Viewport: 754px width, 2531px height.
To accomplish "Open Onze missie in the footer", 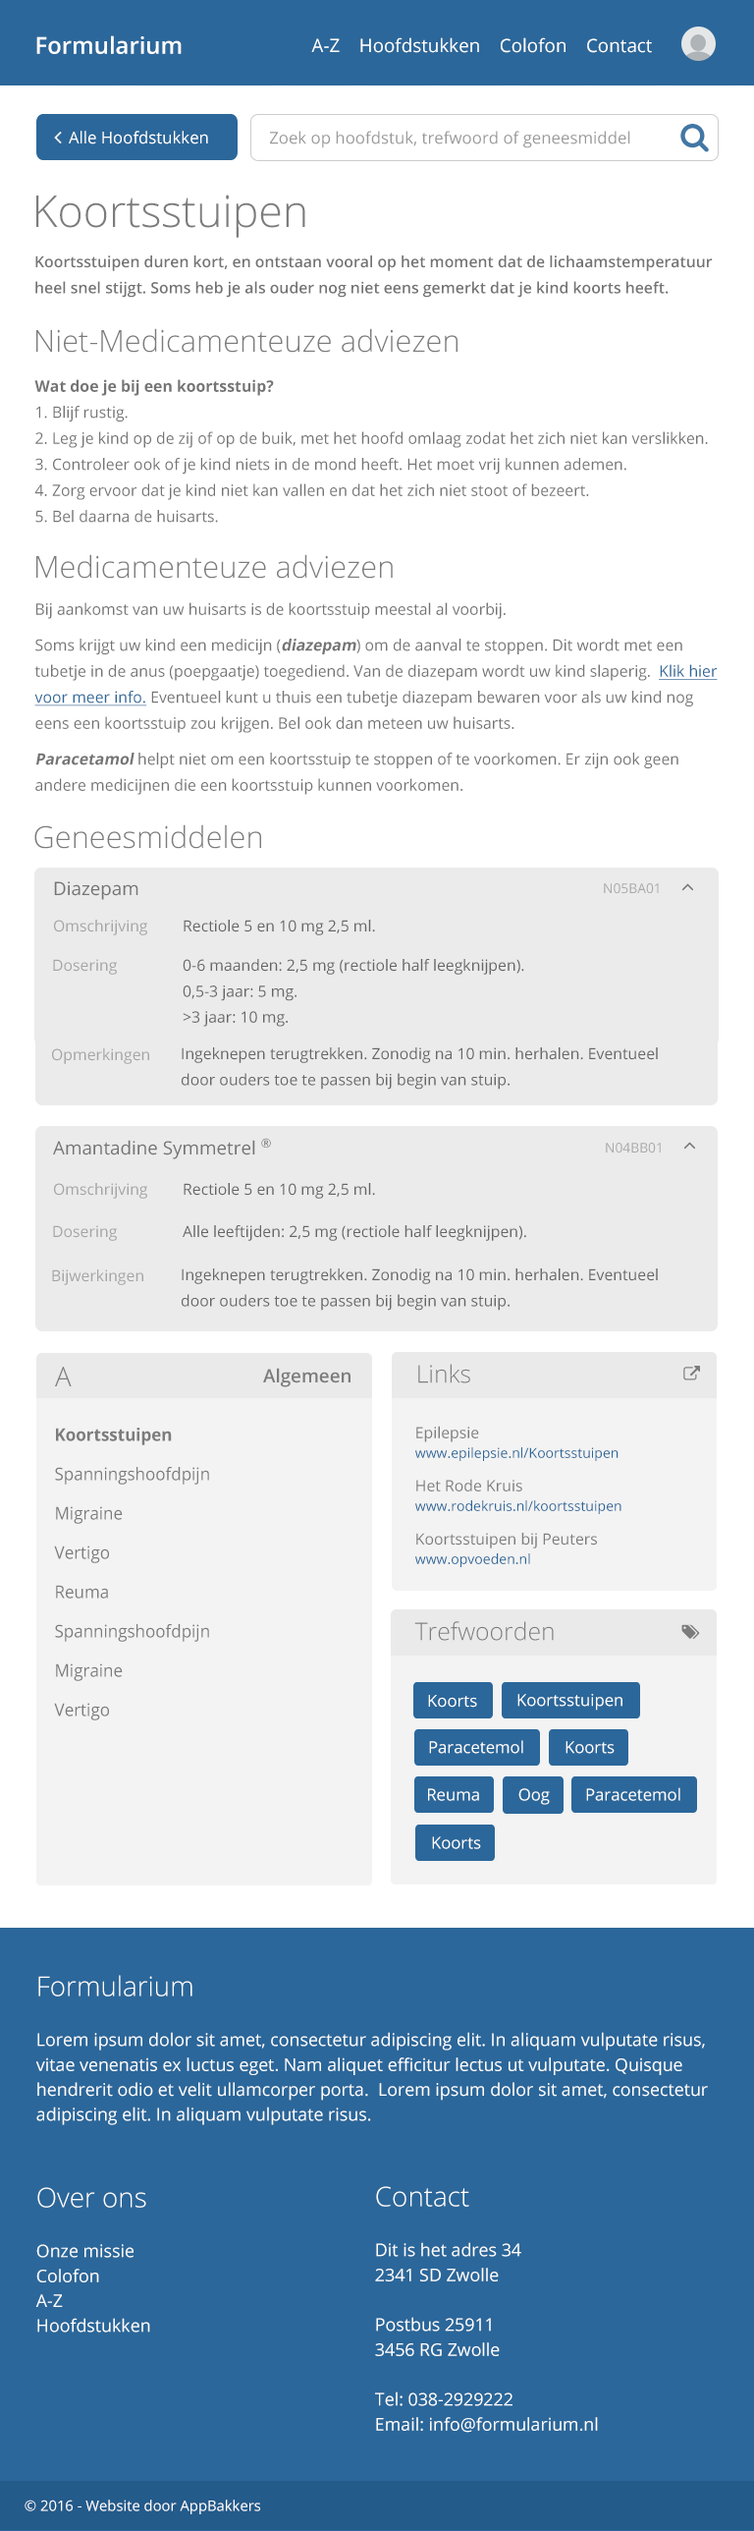I will [x=85, y=2251].
